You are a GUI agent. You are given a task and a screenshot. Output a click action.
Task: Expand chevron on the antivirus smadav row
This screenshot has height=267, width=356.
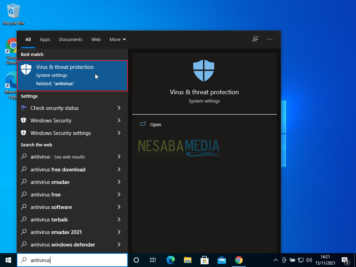point(119,181)
